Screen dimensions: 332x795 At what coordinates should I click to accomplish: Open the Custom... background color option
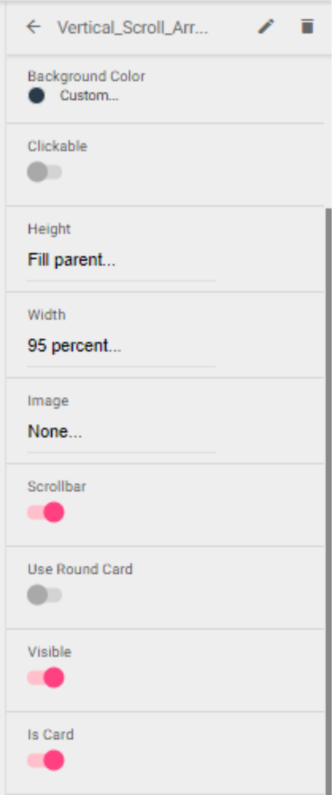click(x=89, y=95)
